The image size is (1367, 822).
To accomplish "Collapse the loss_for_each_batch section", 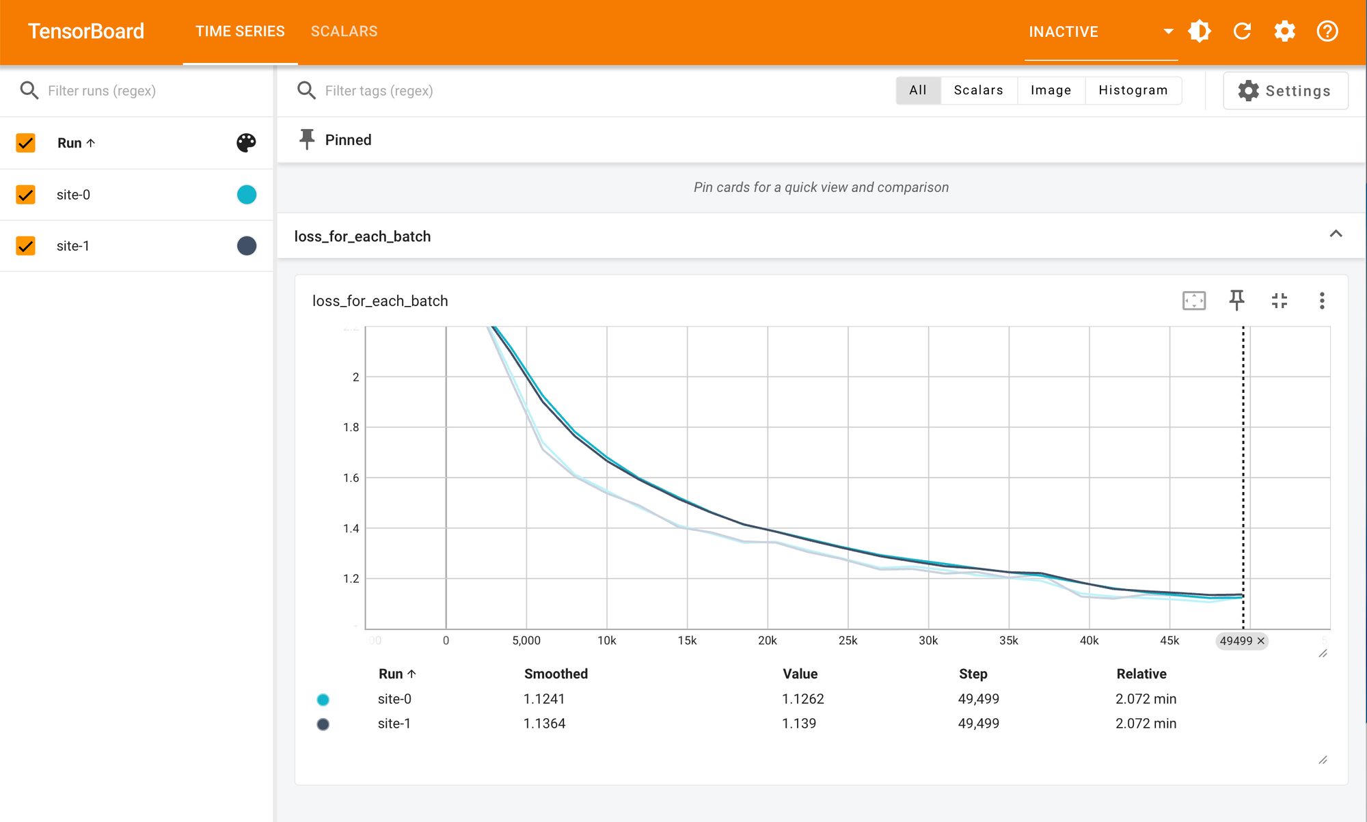I will point(1336,234).
